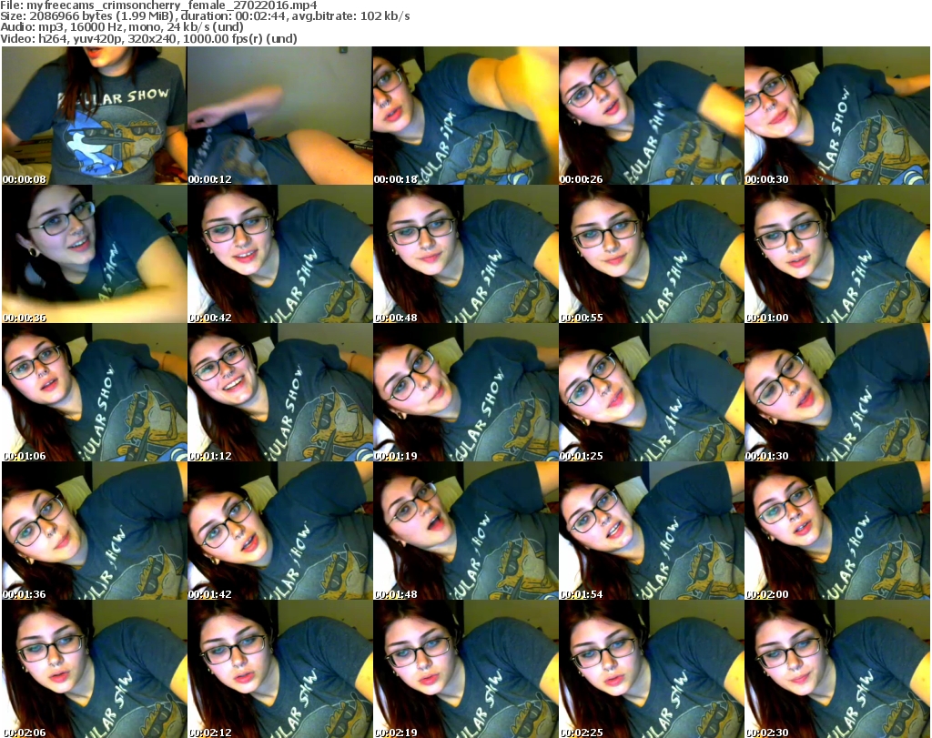Image resolution: width=932 pixels, height=738 pixels.
Task: Open the 00:01:42 thumbnail
Action: tap(280, 531)
